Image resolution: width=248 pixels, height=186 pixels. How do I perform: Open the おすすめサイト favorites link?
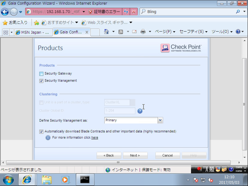[60, 23]
